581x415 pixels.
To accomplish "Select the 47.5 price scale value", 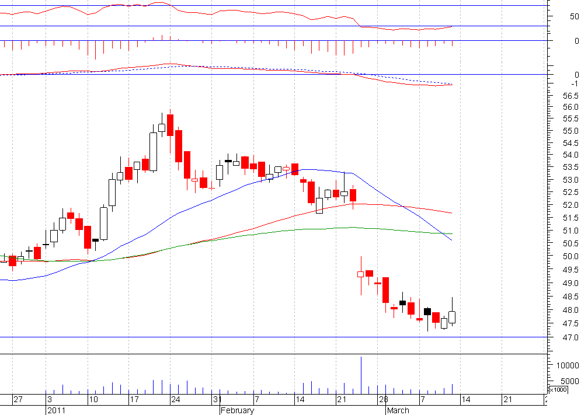I will click(570, 324).
